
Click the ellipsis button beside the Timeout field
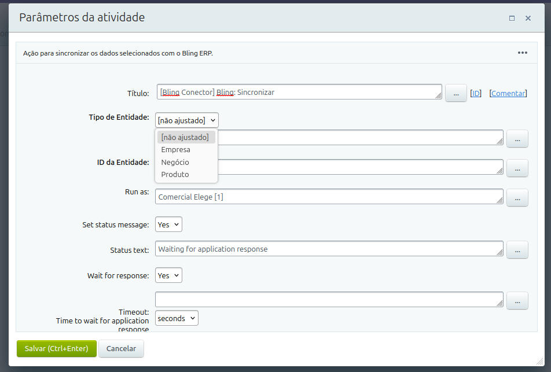point(517,301)
